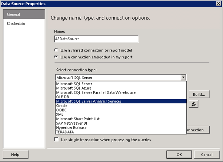The image size is (223, 162).
Task: Close the Data Source Properties dialog
Action: click(218, 4)
